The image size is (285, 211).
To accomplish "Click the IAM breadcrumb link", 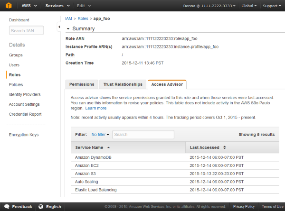I will click(x=68, y=18).
